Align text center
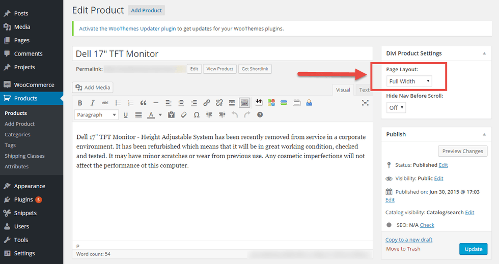 point(181,103)
